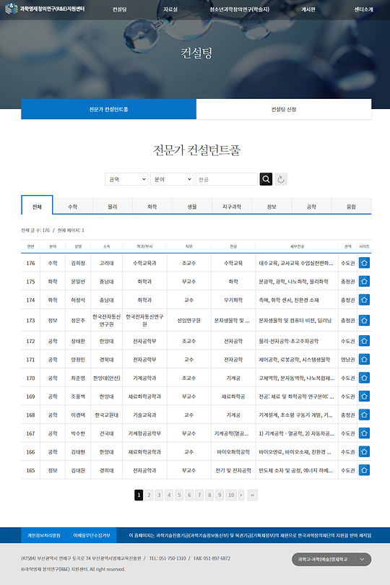Open the home site icon for row 165

click(x=364, y=470)
